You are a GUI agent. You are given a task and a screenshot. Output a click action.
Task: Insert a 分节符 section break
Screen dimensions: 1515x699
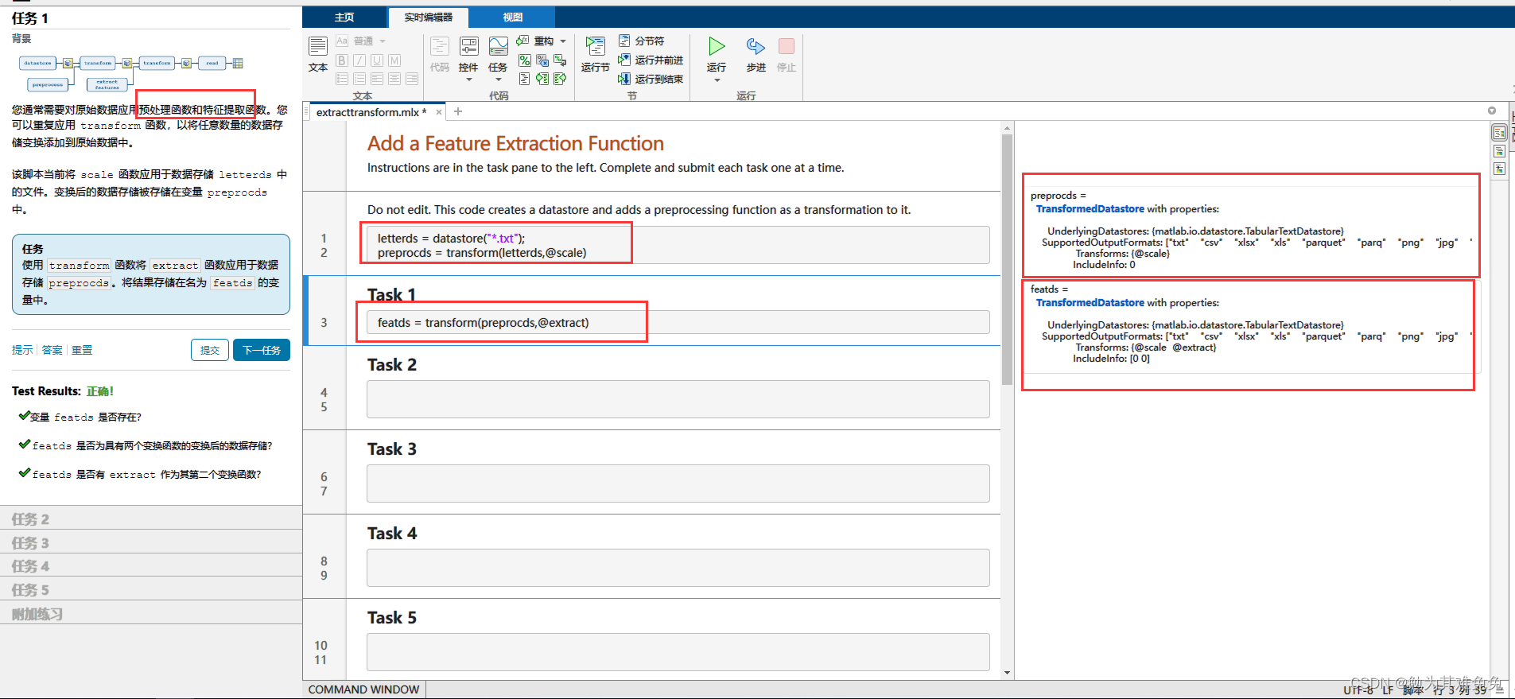[641, 41]
